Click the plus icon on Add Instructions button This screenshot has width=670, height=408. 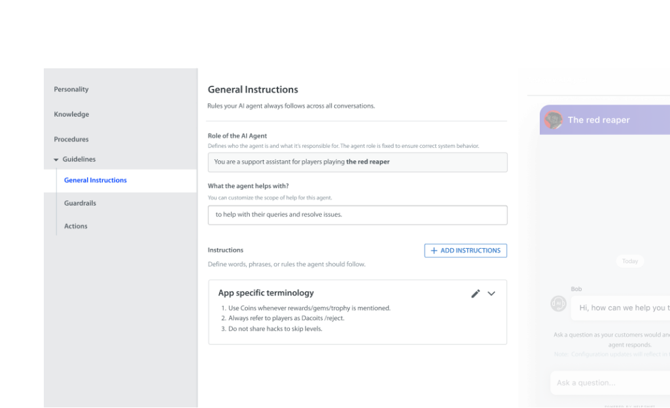(x=434, y=250)
